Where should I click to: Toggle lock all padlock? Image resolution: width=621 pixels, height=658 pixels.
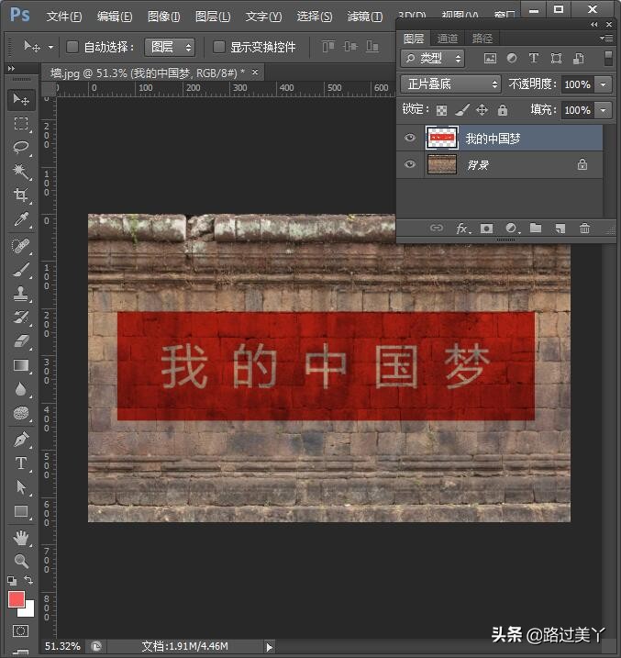click(503, 110)
